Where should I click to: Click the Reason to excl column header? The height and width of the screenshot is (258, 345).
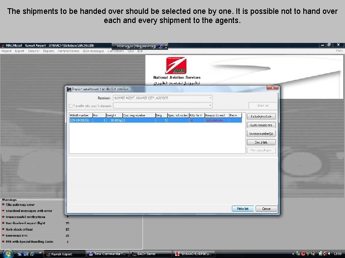[x=217, y=115]
